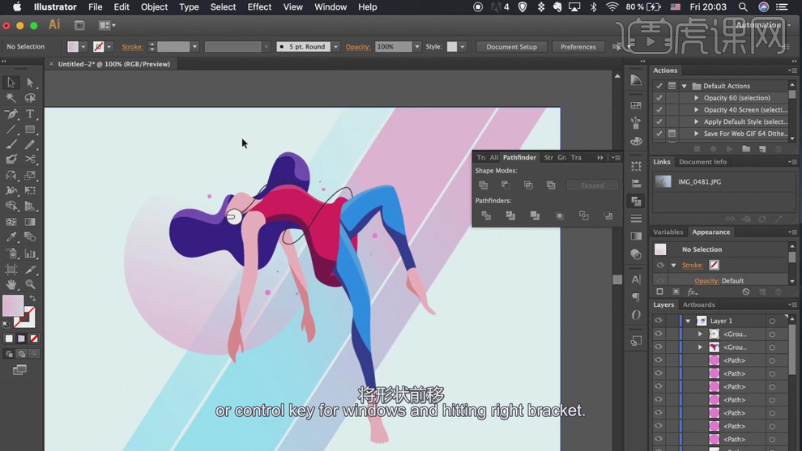Select the Type tool in toolbar

[30, 114]
